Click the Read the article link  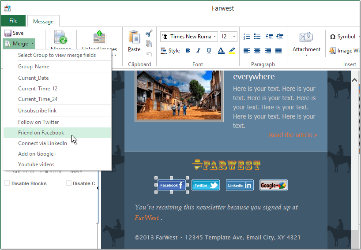click(x=293, y=135)
